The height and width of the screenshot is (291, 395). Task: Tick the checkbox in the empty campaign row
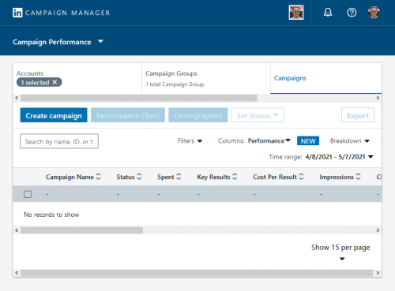coord(28,194)
